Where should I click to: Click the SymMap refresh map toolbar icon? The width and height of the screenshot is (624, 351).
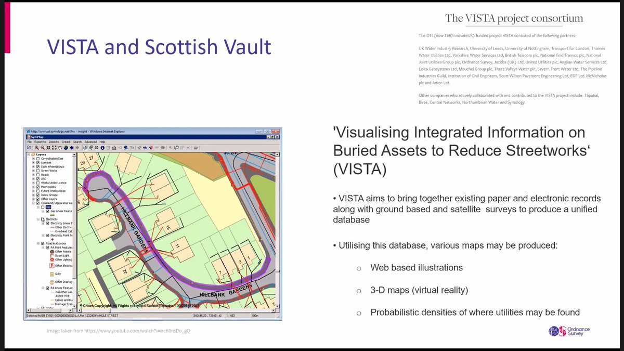pos(29,148)
